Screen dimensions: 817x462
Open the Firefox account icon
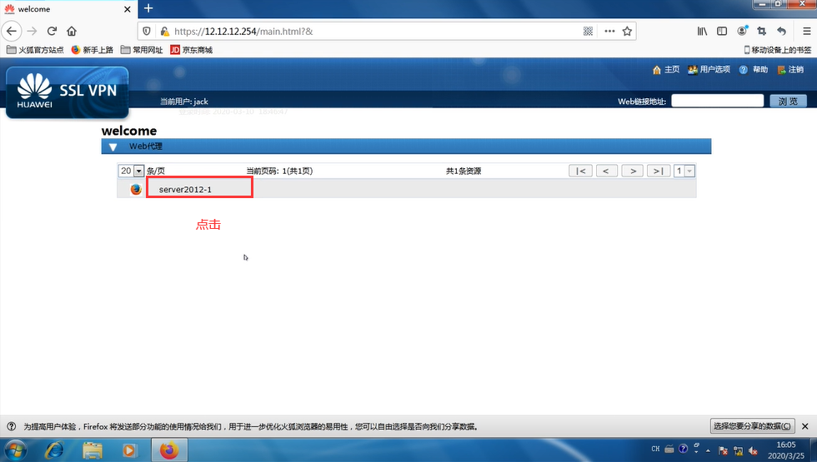point(742,32)
